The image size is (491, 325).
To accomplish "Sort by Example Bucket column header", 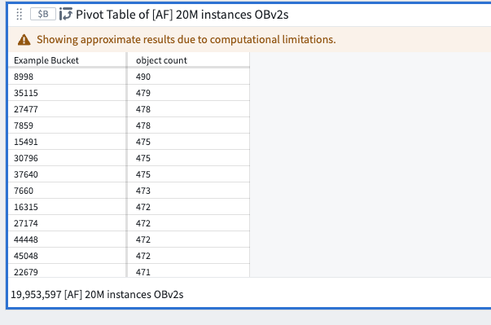I will 67,60.
